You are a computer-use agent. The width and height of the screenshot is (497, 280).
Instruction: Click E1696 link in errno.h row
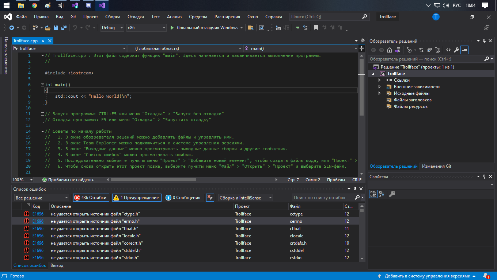tap(38, 221)
